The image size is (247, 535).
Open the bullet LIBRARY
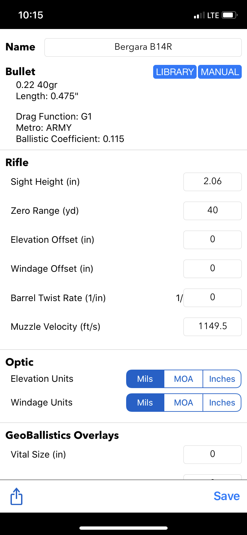click(x=175, y=72)
